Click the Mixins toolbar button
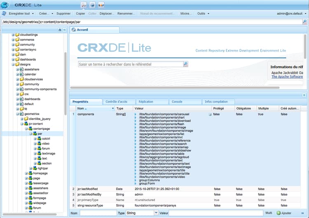Viewport: 309px width, 218px height. 186,14
